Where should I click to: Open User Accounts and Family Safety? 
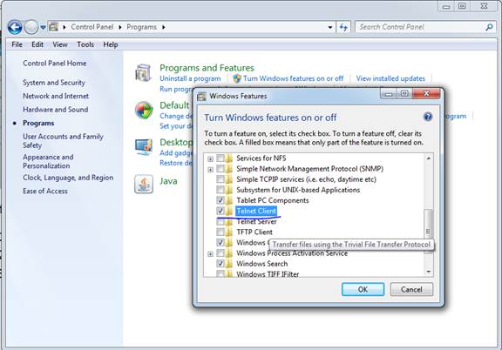(x=63, y=141)
